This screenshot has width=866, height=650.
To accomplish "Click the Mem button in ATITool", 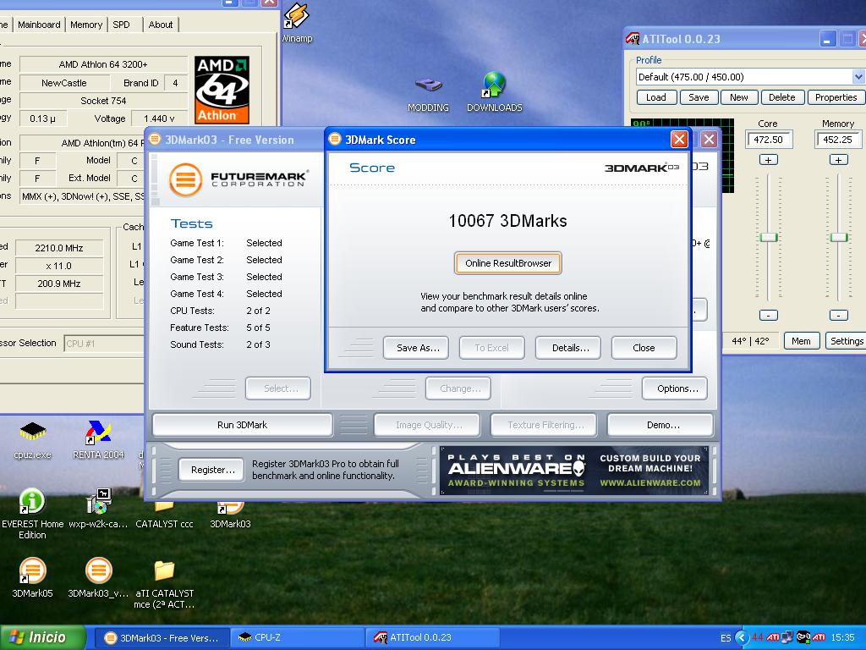I will click(801, 341).
